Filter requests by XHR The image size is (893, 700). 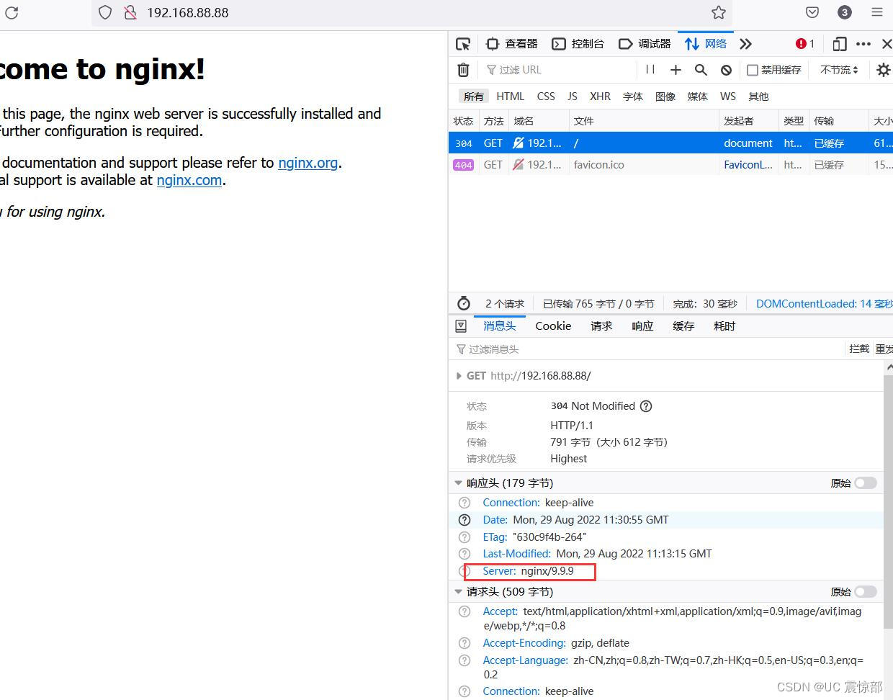(x=600, y=97)
